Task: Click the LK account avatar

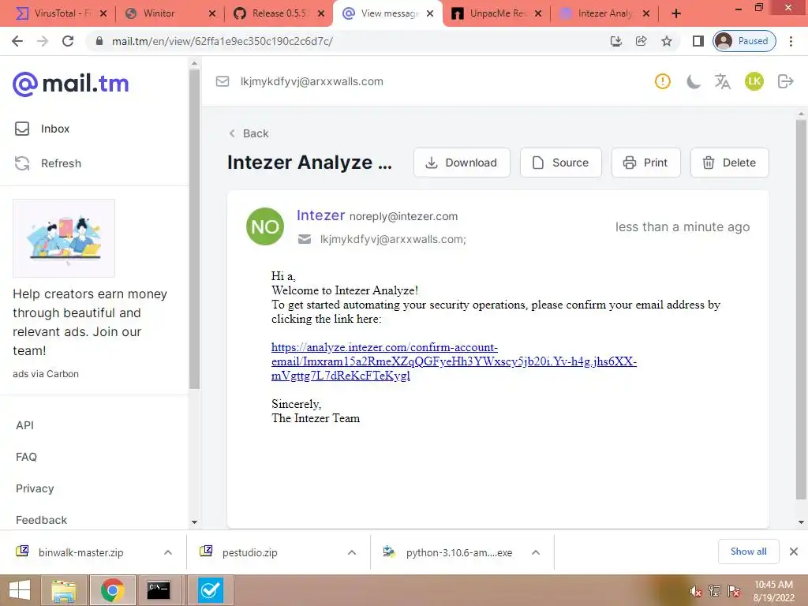Action: tap(754, 81)
